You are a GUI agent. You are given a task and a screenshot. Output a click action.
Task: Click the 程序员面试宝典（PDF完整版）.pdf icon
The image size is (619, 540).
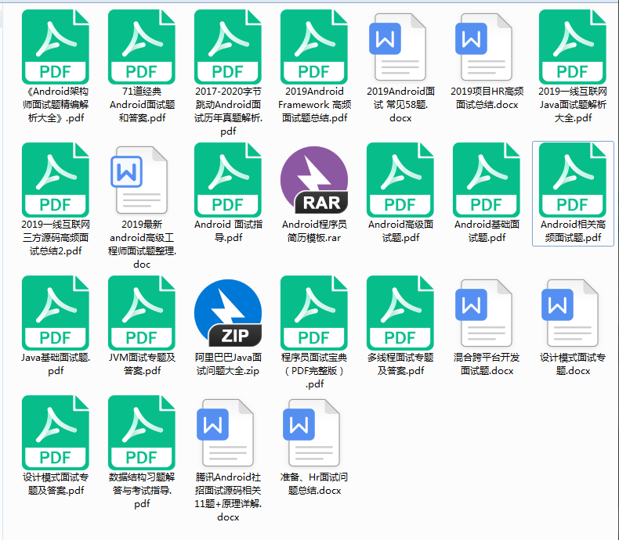click(314, 312)
